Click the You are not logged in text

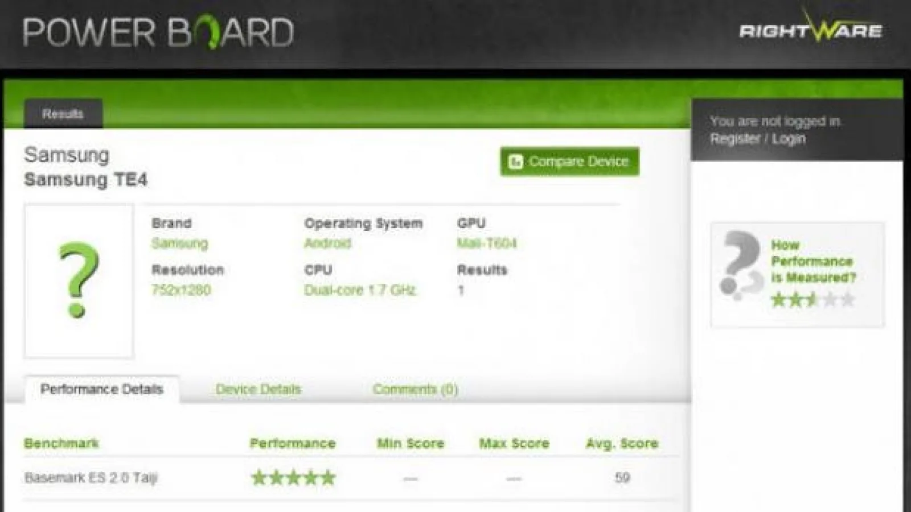pos(775,121)
